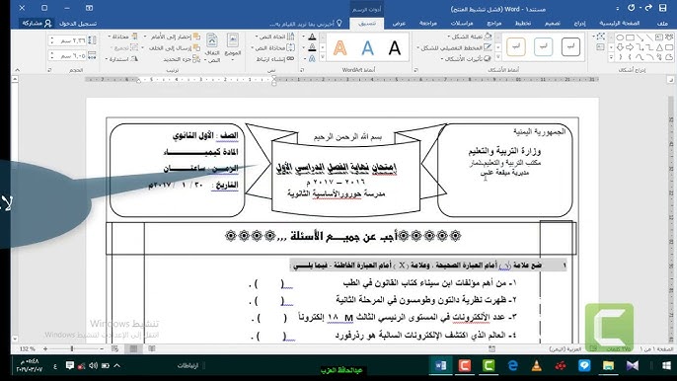
Task: Select the تنسيق (Format) drawing tools tab
Action: click(x=367, y=24)
